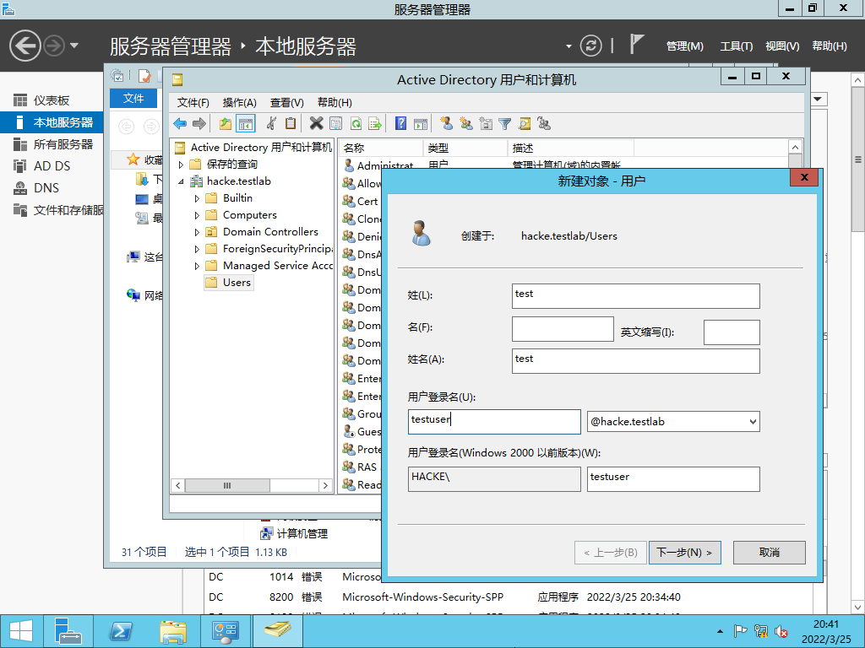
Task: Expand the Builtin container
Action: click(197, 198)
